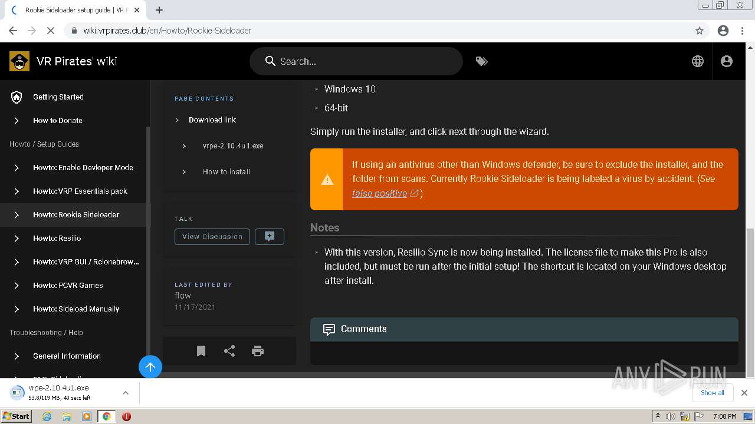Select Howto: Rookie Sideloader sidebar item
This screenshot has height=424, width=755.
tap(74, 215)
